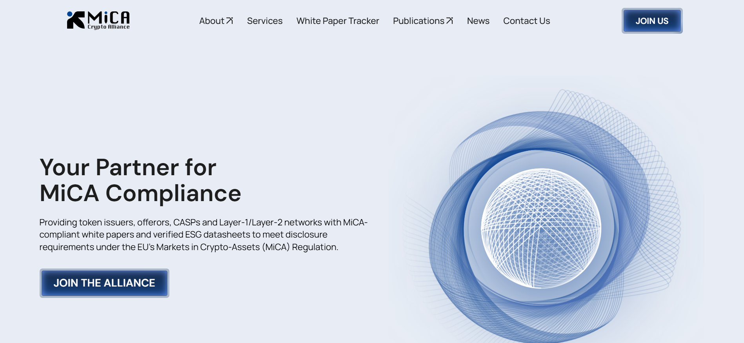Navigate to the News page
This screenshot has height=343, width=744.
pos(478,21)
